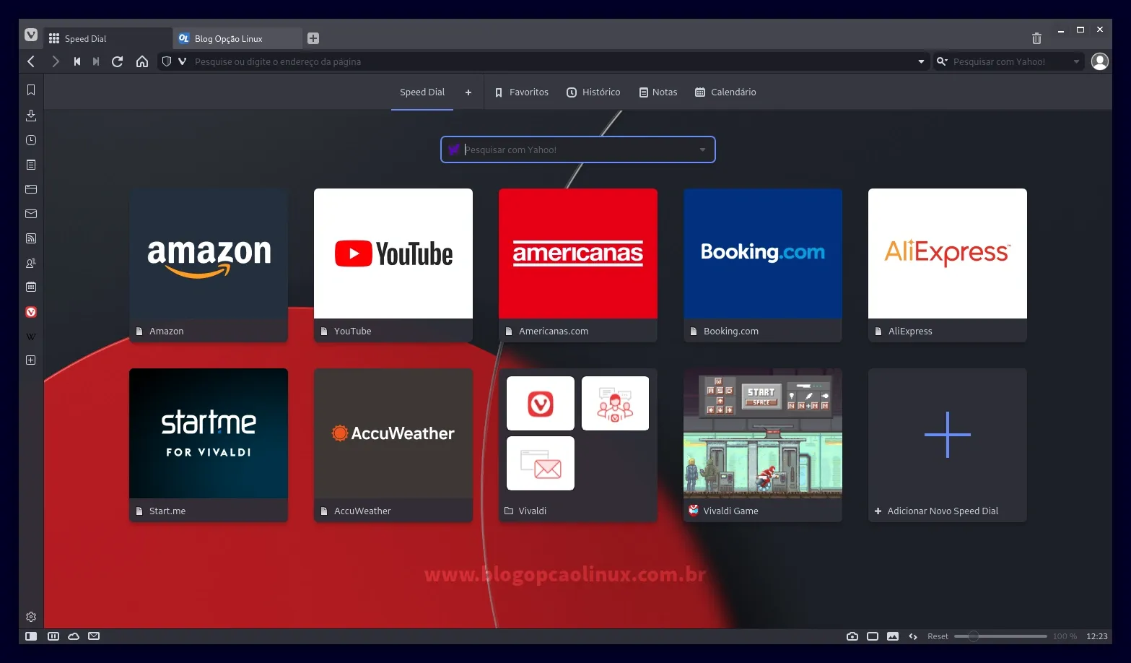Open settings gear in sidebar
The image size is (1131, 663).
[31, 617]
